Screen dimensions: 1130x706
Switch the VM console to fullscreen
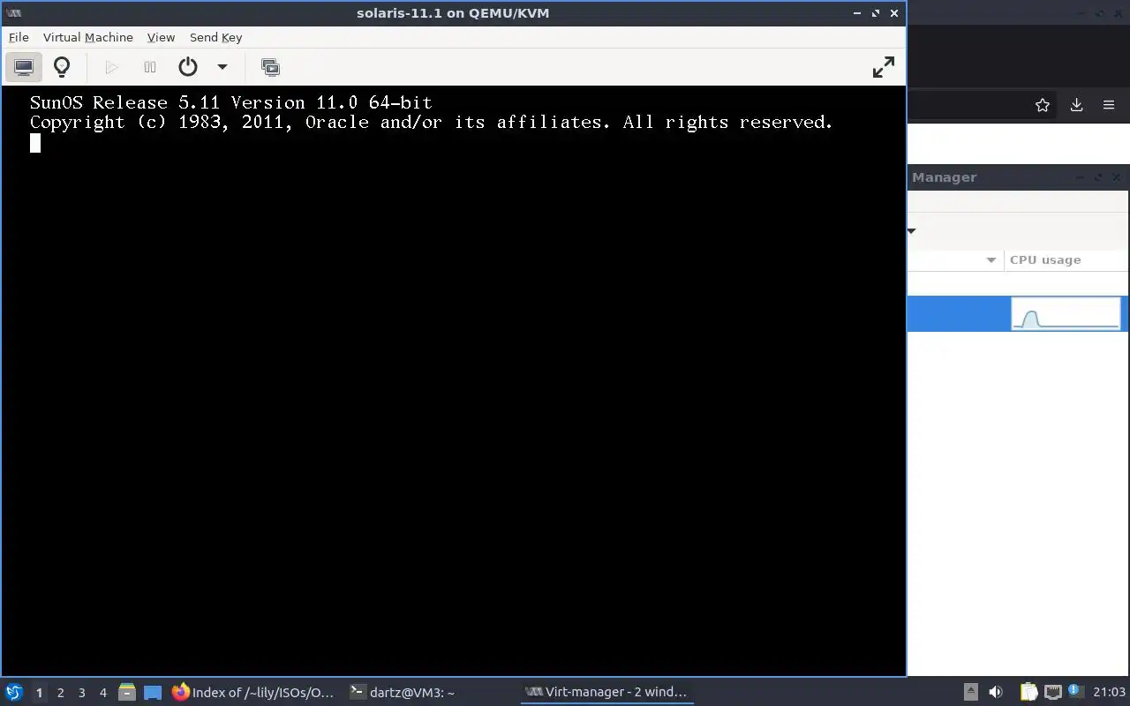pos(883,67)
